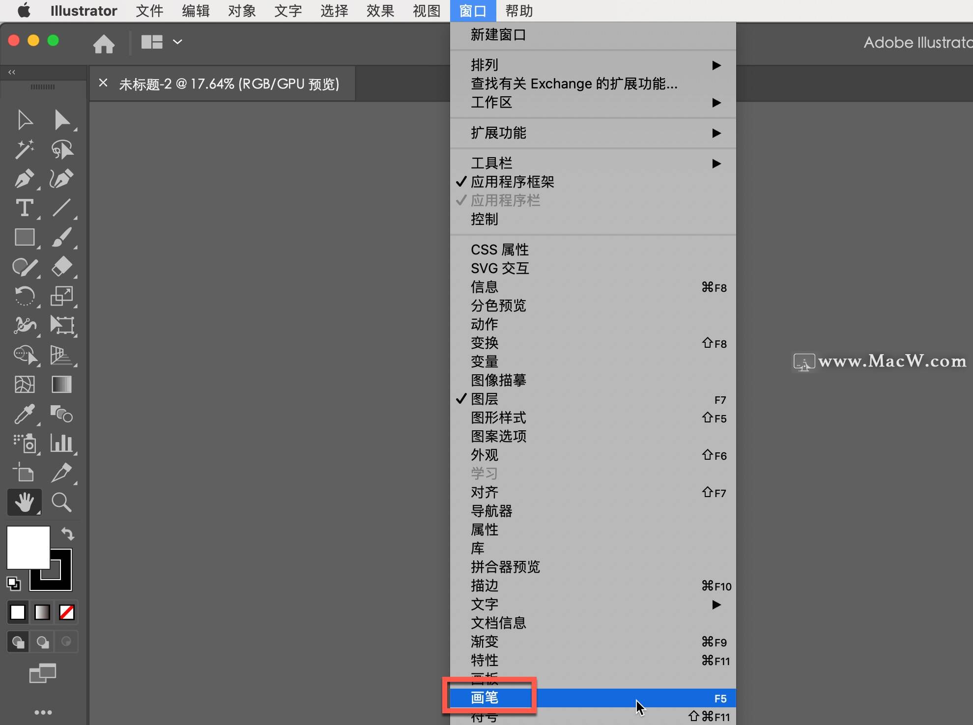Switch to Draw Normal mode
The image size is (973, 725).
[x=19, y=642]
